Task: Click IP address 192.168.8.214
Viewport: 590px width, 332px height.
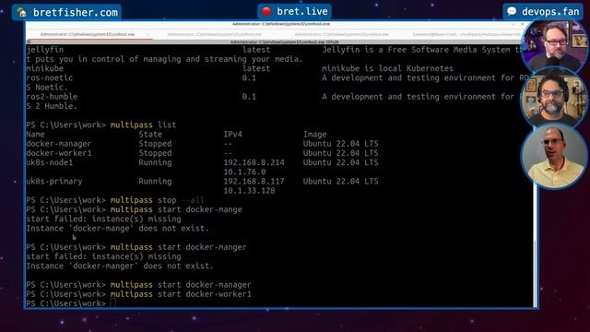Action: [x=254, y=162]
